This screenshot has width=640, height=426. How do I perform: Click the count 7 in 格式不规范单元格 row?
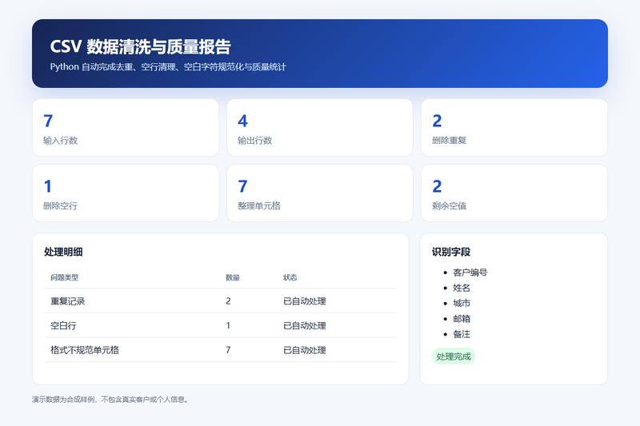(228, 350)
